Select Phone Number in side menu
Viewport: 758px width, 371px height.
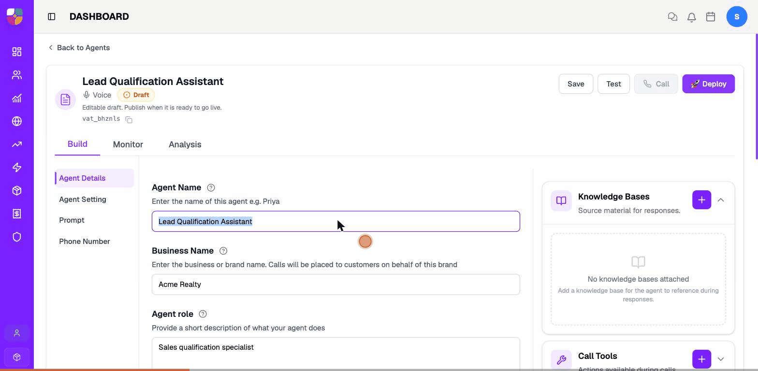coord(85,242)
